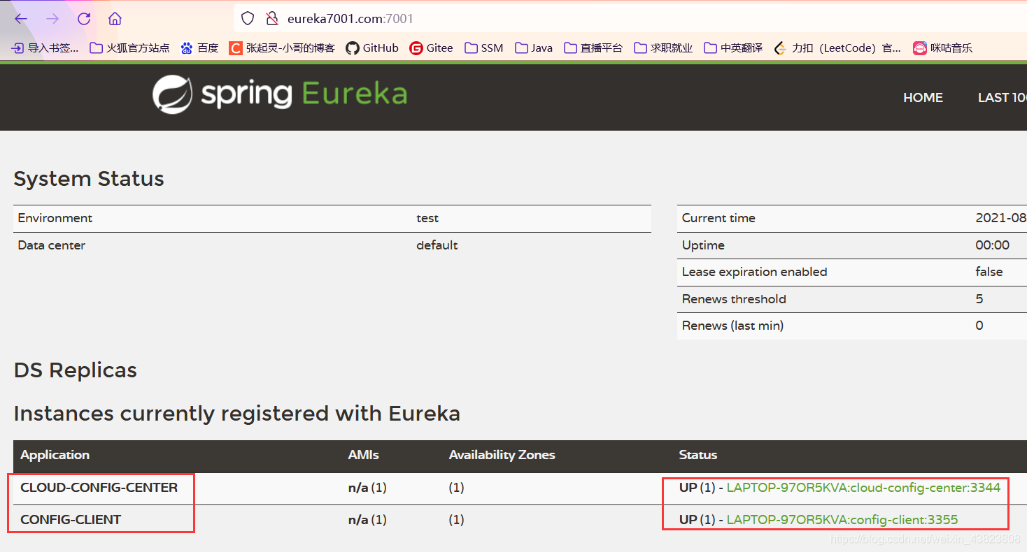Click the Environment value 'test'
The width and height of the screenshot is (1027, 552).
click(x=427, y=218)
